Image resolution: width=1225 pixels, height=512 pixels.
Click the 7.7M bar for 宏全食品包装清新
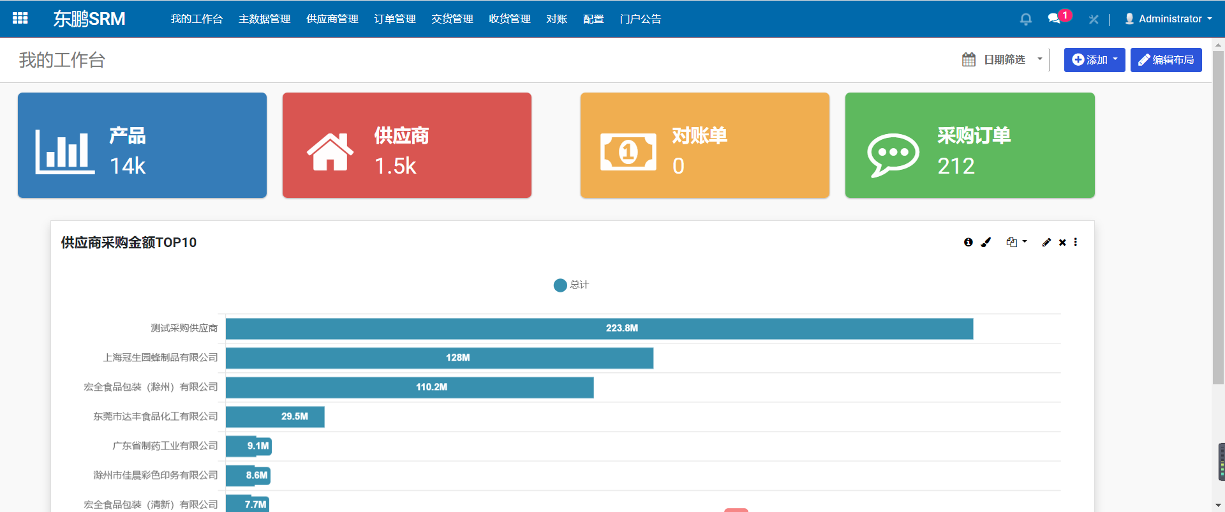[x=248, y=504]
